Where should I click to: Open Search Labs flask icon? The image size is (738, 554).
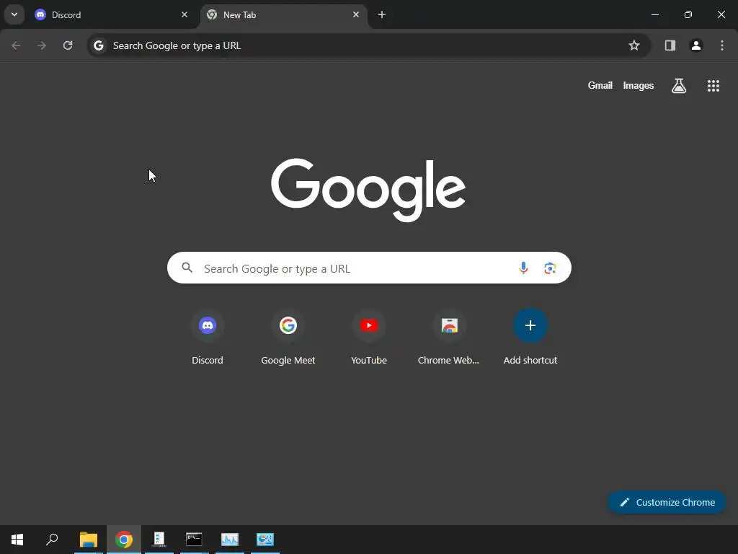[679, 86]
